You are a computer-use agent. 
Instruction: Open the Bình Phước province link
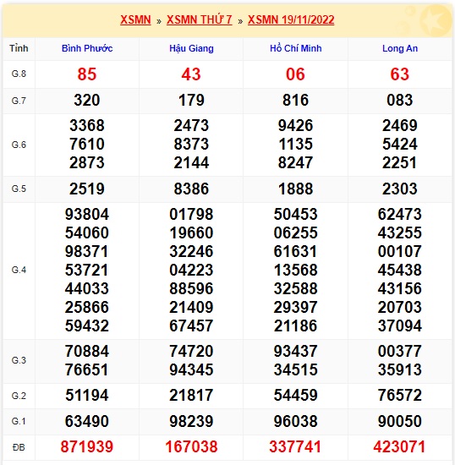(87, 48)
